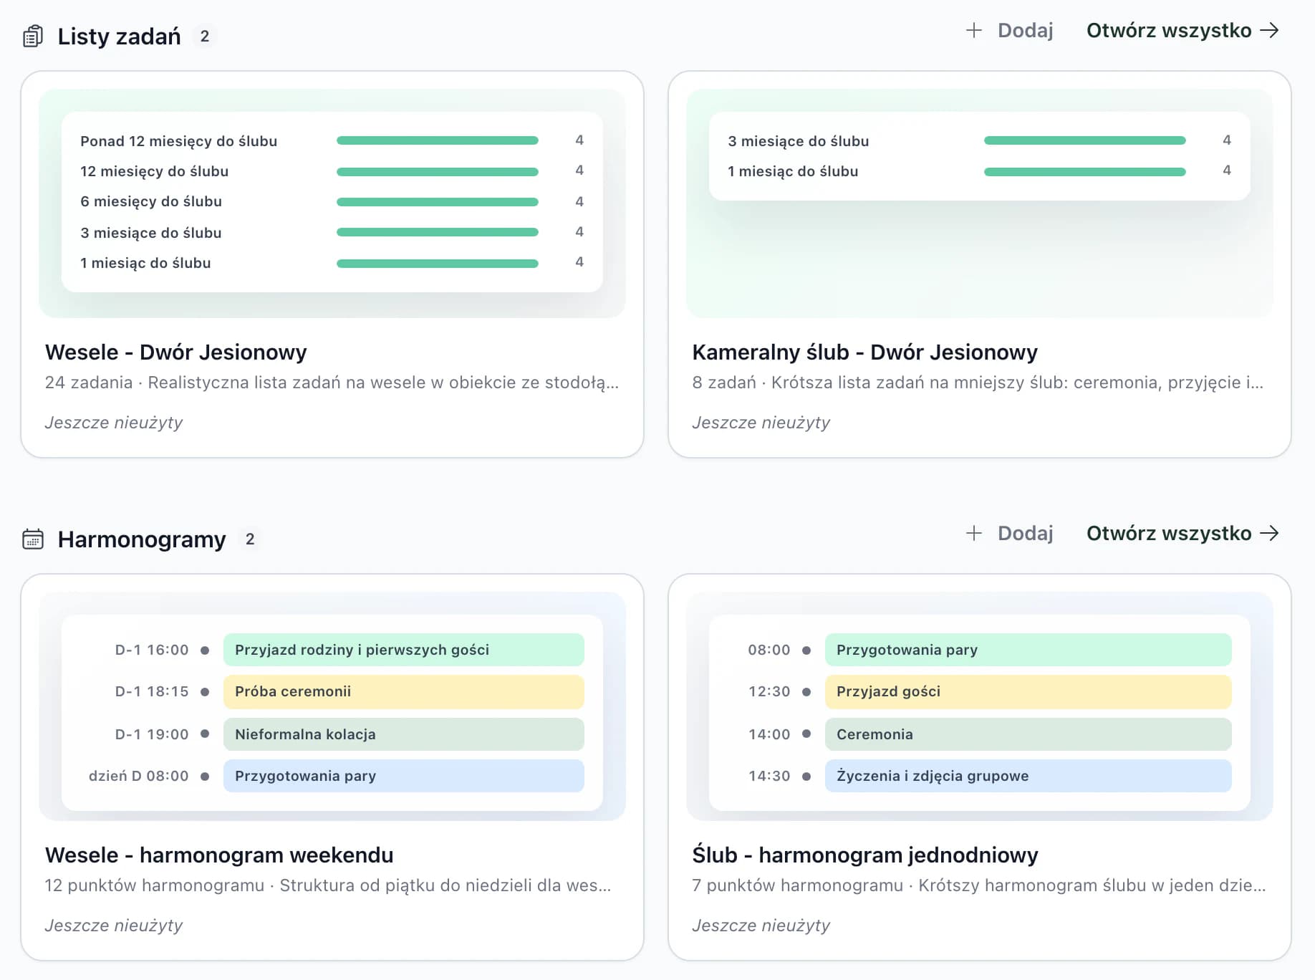
Task: Click the dzień D 08:00 time label
Action: click(139, 776)
